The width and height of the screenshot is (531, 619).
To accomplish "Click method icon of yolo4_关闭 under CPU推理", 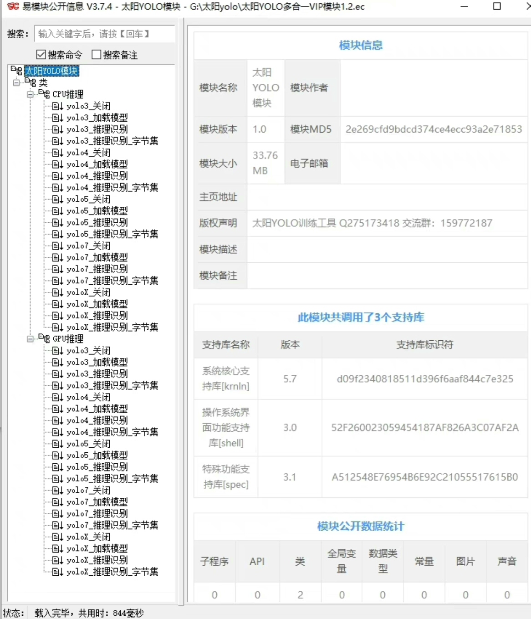I will tap(58, 152).
